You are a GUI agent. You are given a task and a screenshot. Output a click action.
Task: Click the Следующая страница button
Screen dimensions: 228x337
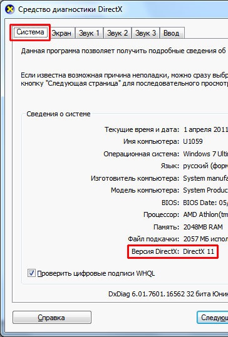[x=212, y=318]
